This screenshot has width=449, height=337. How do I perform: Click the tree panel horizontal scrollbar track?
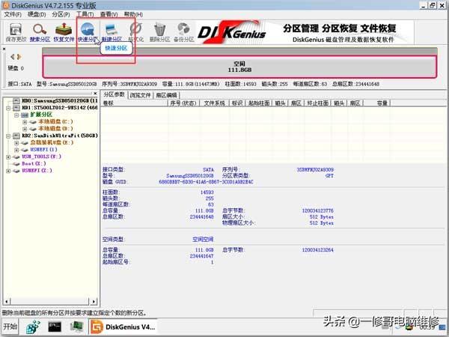point(49,301)
